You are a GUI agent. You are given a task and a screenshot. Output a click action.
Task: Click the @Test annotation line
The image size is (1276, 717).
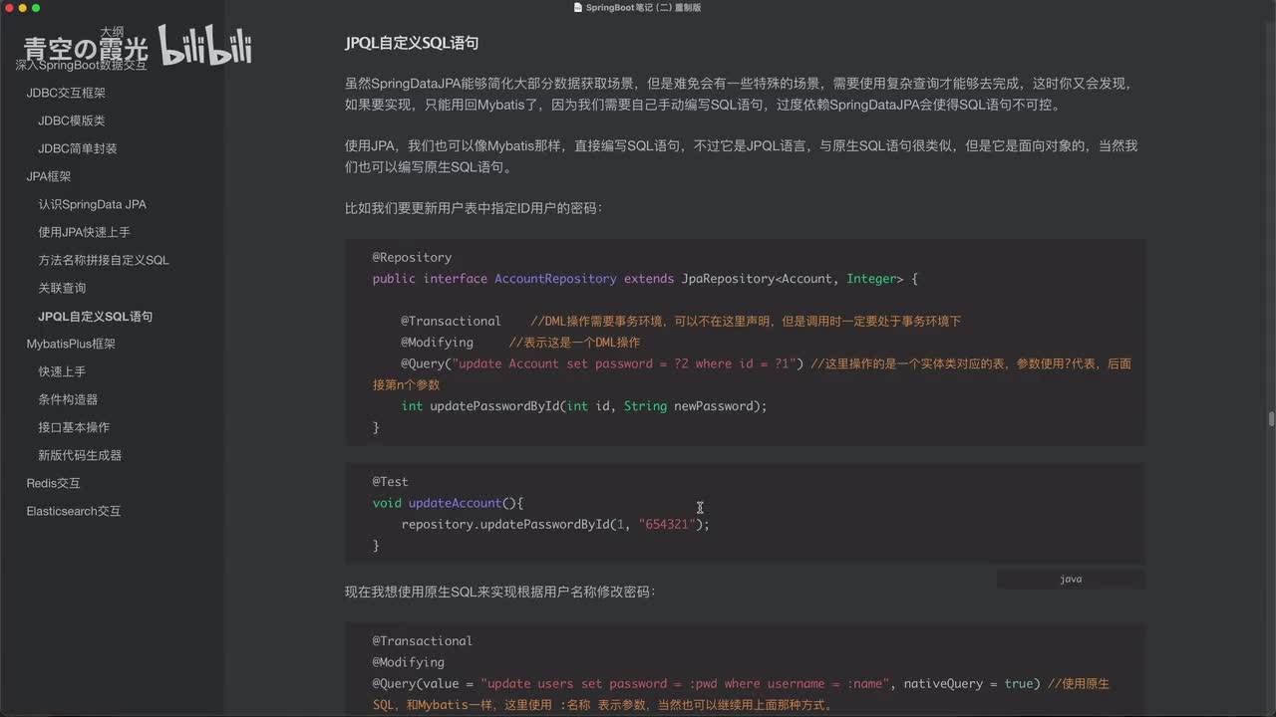pos(391,481)
